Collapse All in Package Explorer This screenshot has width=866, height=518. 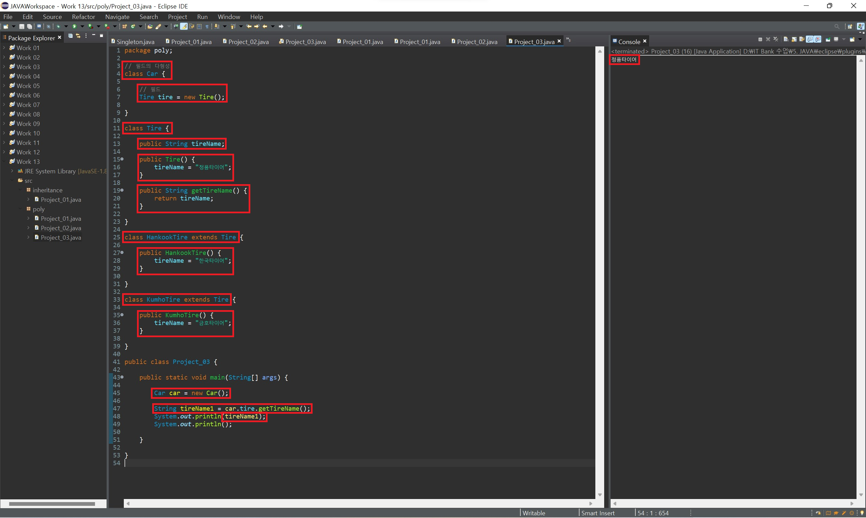(70, 36)
